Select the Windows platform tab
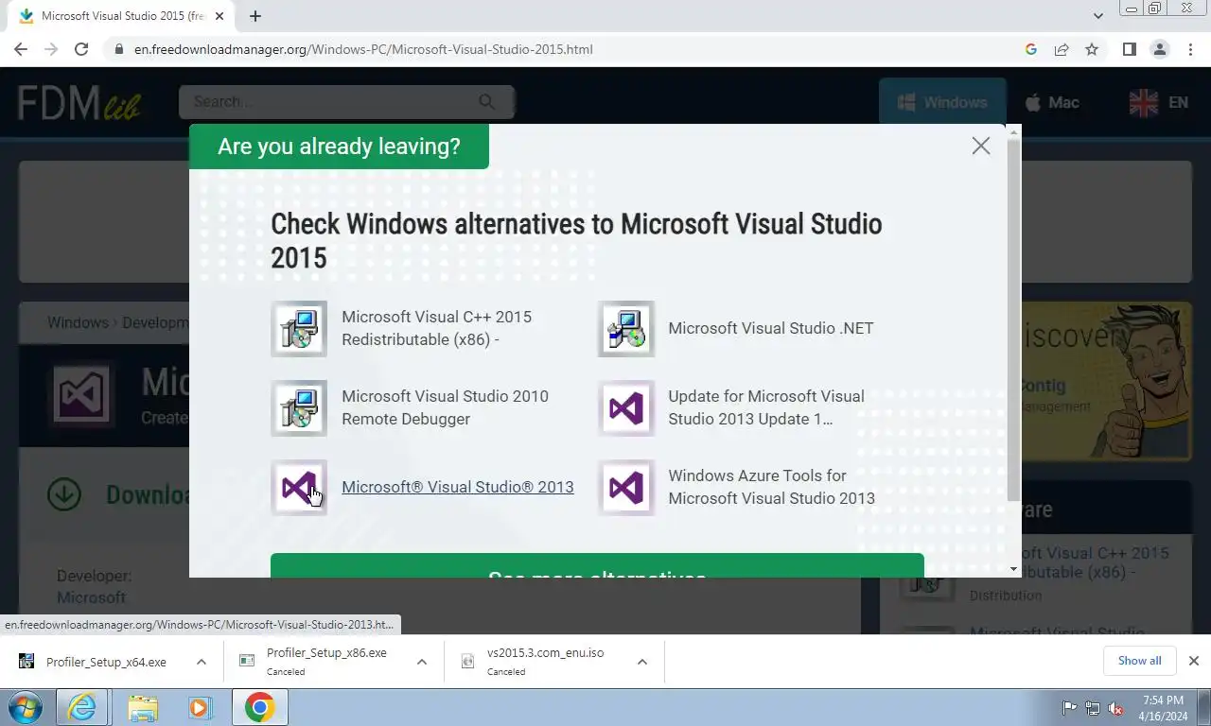 942,102
